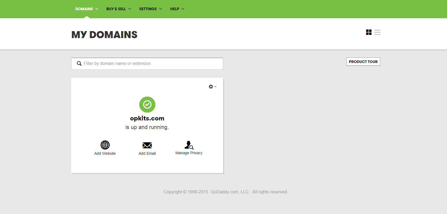Open the opkits.com domain name
The width and height of the screenshot is (447, 214).
click(x=147, y=118)
